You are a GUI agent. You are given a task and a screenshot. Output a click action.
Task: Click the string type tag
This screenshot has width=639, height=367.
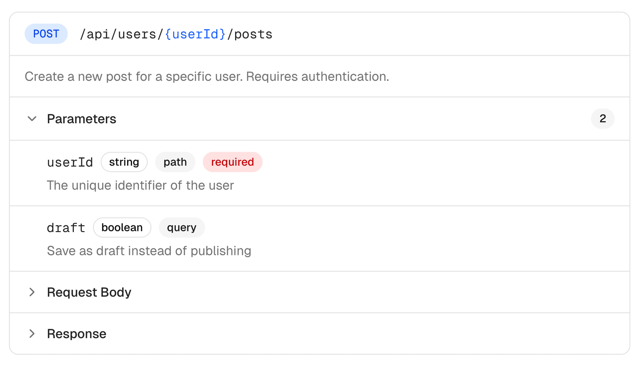(124, 162)
